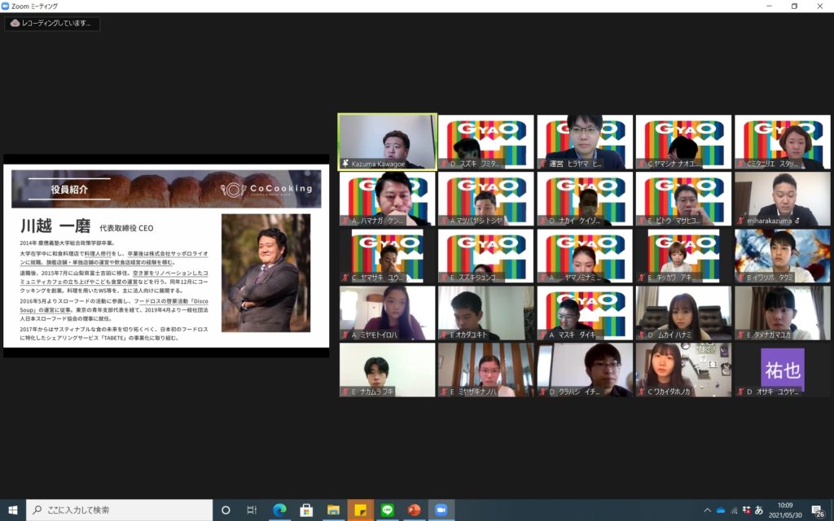Open the notification center icon
This screenshot has width=834, height=521.
(x=818, y=510)
